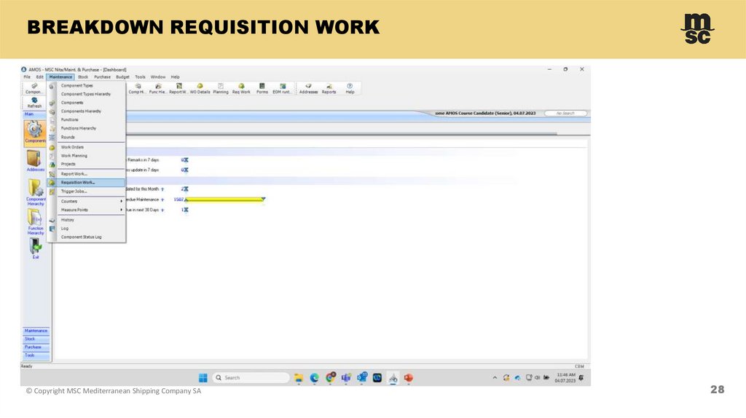Open EOM runt... toolbar icon

[x=282, y=88]
